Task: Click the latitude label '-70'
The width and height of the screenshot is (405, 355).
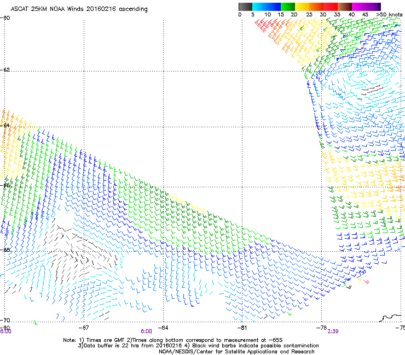Action: tap(5, 320)
